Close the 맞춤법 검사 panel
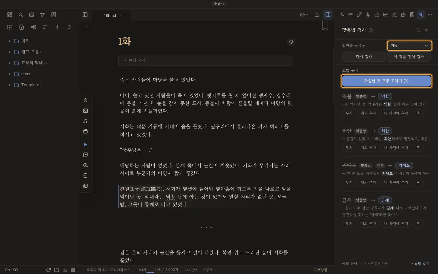The height and width of the screenshot is (274, 438). pos(426,30)
